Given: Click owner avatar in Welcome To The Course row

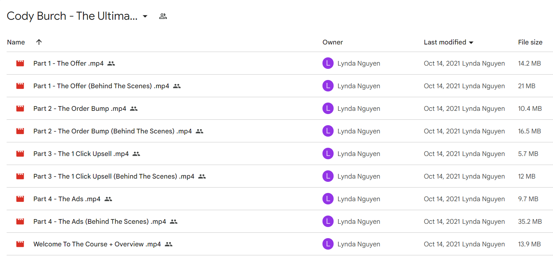Looking at the screenshot, I should pos(328,244).
